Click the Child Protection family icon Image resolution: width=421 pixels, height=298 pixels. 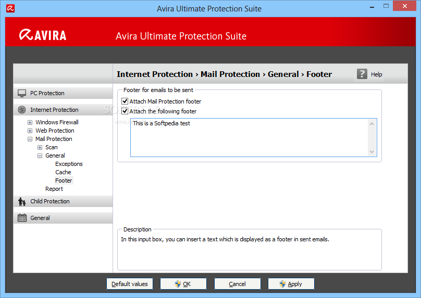[22, 201]
